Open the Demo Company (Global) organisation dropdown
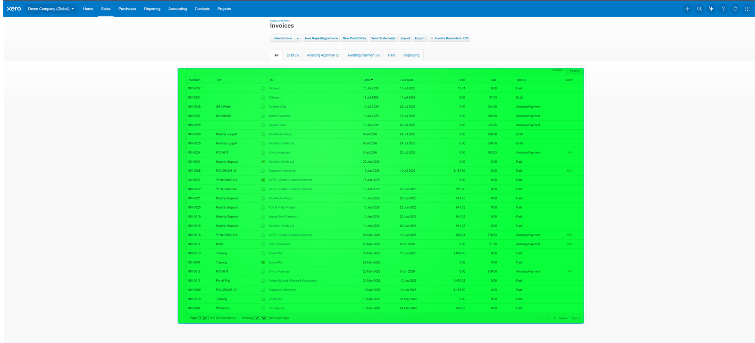755x343 pixels. pyautogui.click(x=51, y=8)
